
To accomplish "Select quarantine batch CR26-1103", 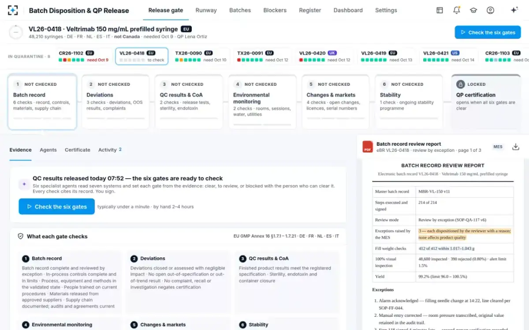I will tap(505, 56).
